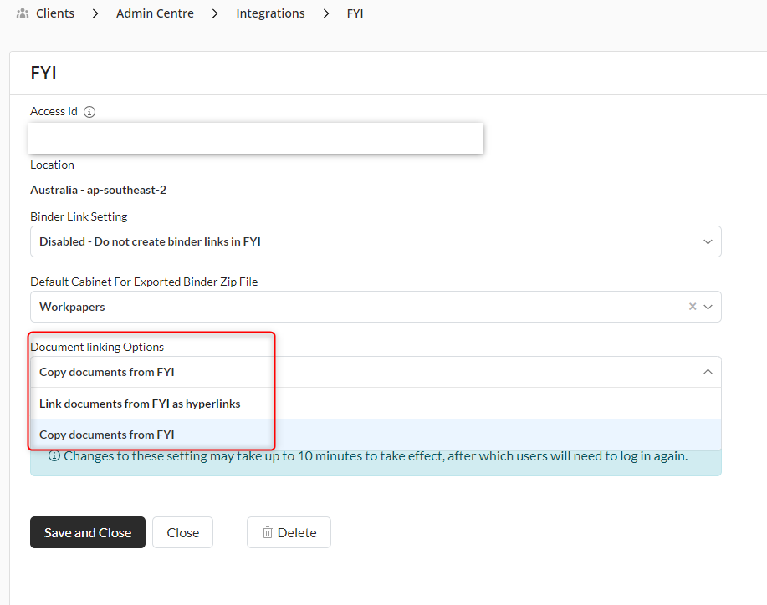767x605 pixels.
Task: Go to Admin Centre breadcrumb
Action: (x=155, y=13)
